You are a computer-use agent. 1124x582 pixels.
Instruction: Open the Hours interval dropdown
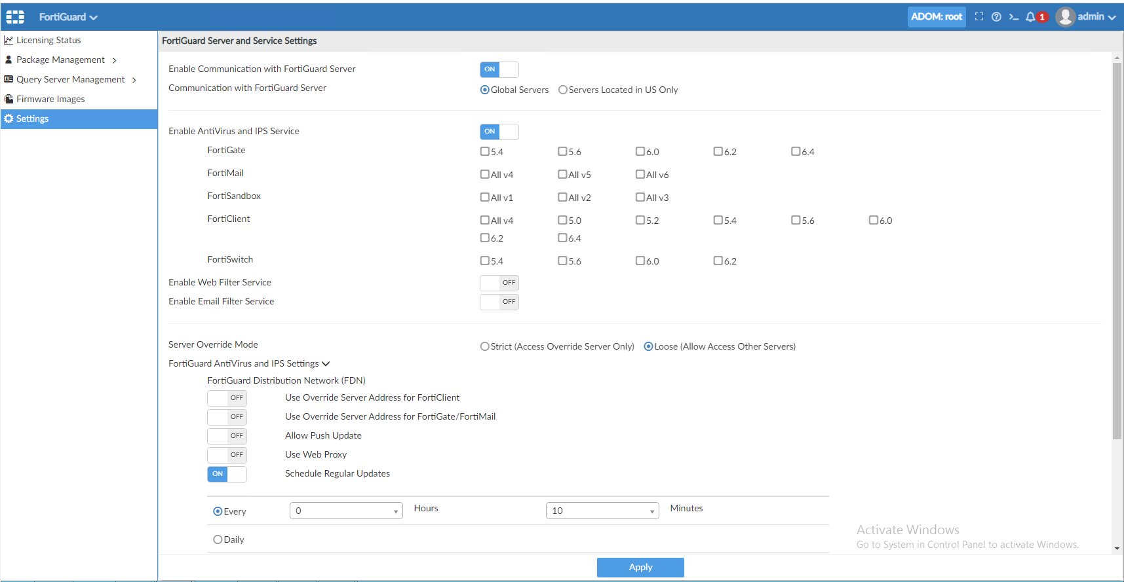(x=346, y=511)
